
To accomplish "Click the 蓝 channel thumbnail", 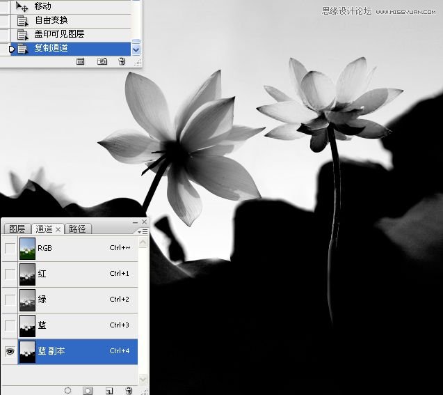I will (x=27, y=325).
